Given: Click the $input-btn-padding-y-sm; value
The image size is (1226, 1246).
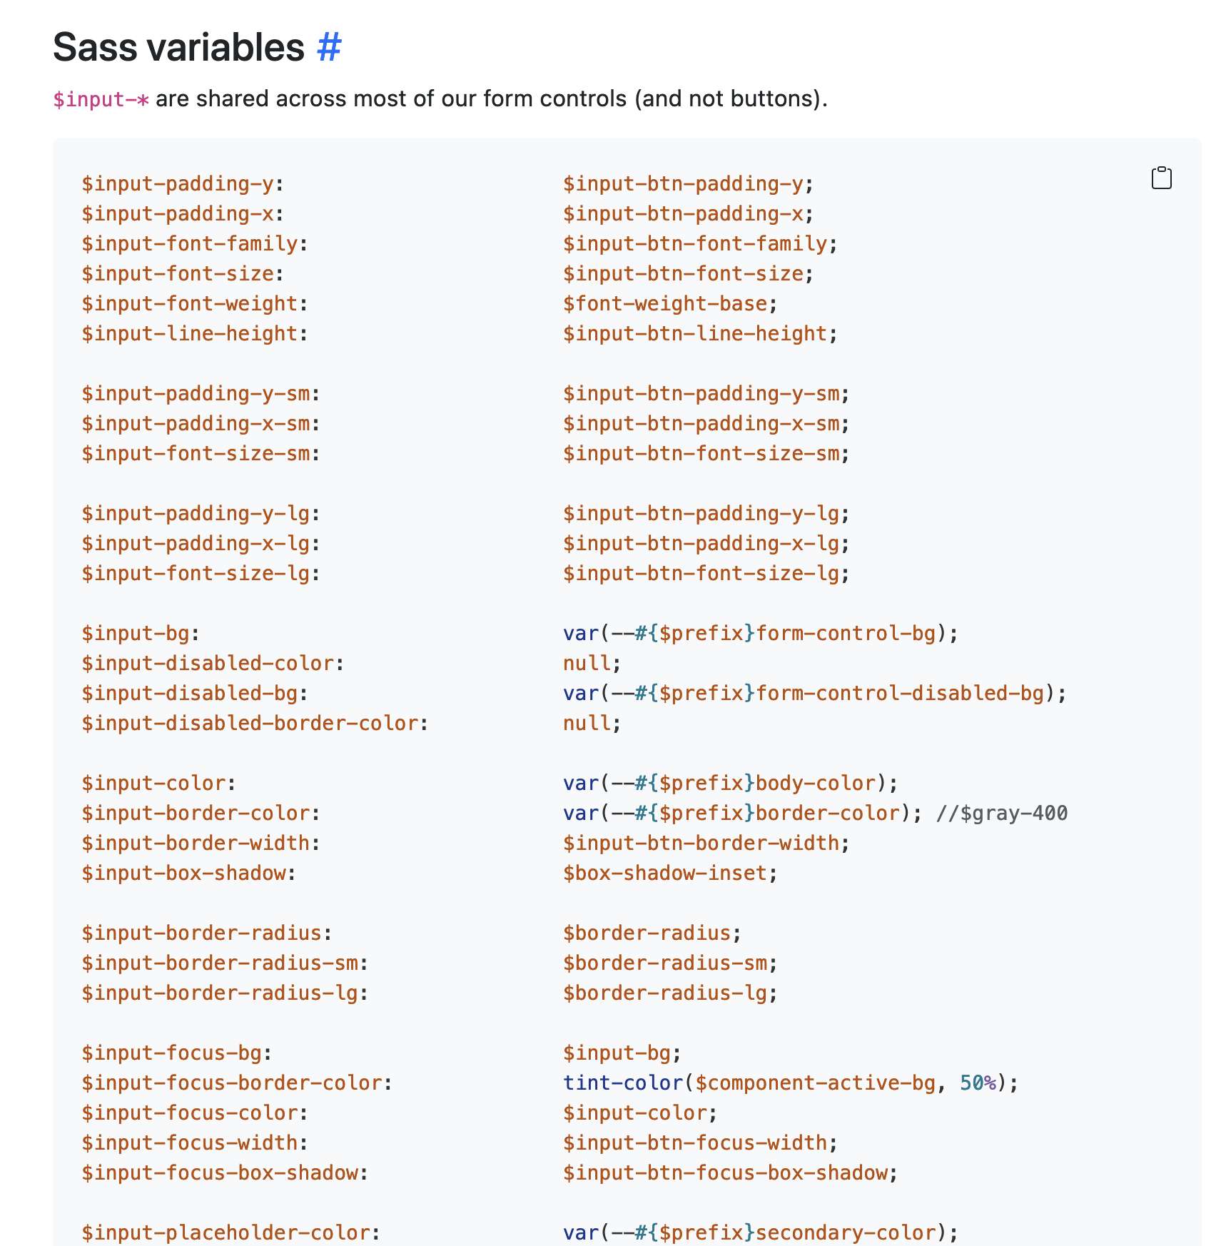Looking at the screenshot, I should (x=706, y=394).
